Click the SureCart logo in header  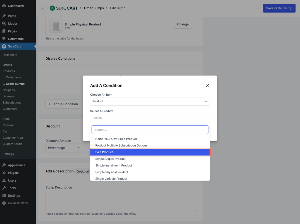(64, 8)
